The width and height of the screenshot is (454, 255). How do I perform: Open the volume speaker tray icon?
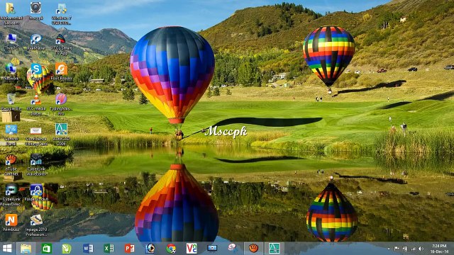[x=421, y=249]
